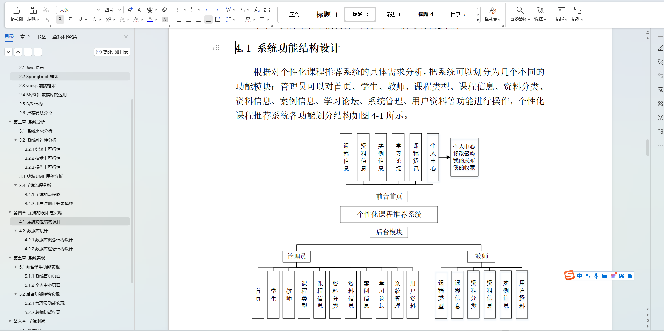Apply 正文 style
This screenshot has height=331, width=664.
294,14
